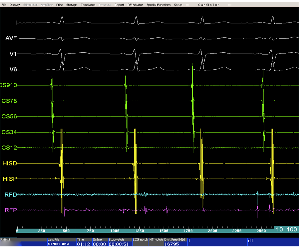Toggle the INT notch filter field
This screenshot has width=299, height=247.
point(156,242)
